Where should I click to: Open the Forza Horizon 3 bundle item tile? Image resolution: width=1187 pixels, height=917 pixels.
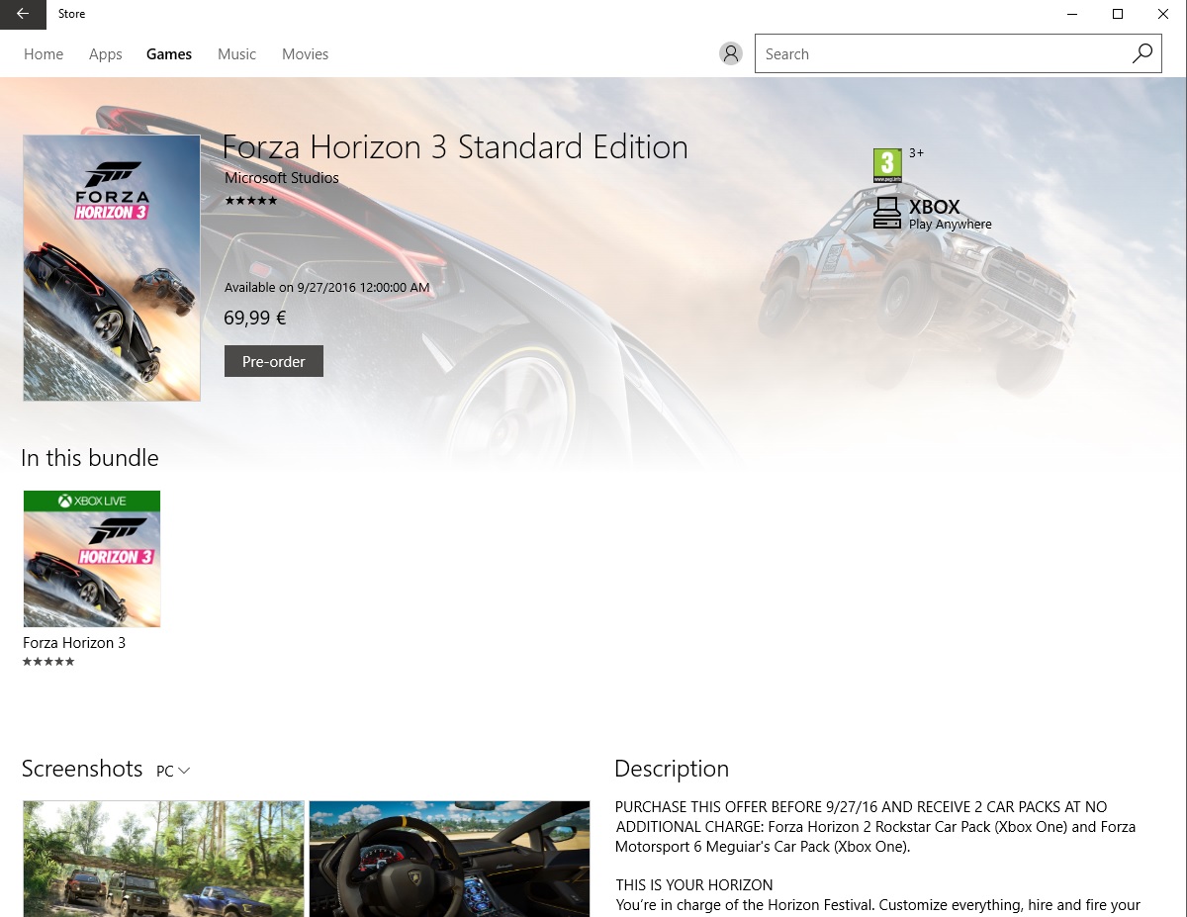tap(92, 559)
